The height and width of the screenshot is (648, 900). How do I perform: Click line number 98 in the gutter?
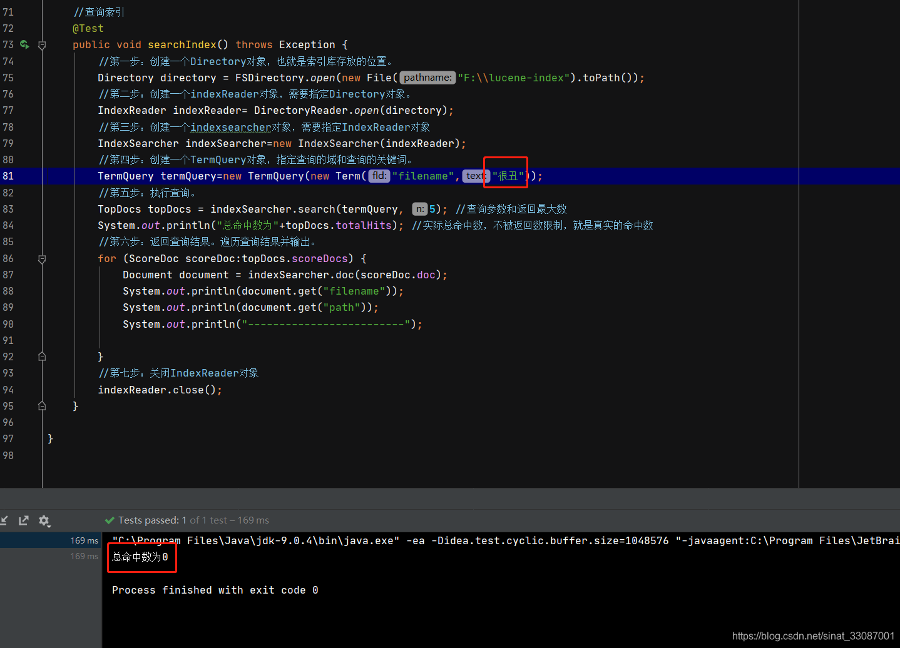tap(8, 455)
